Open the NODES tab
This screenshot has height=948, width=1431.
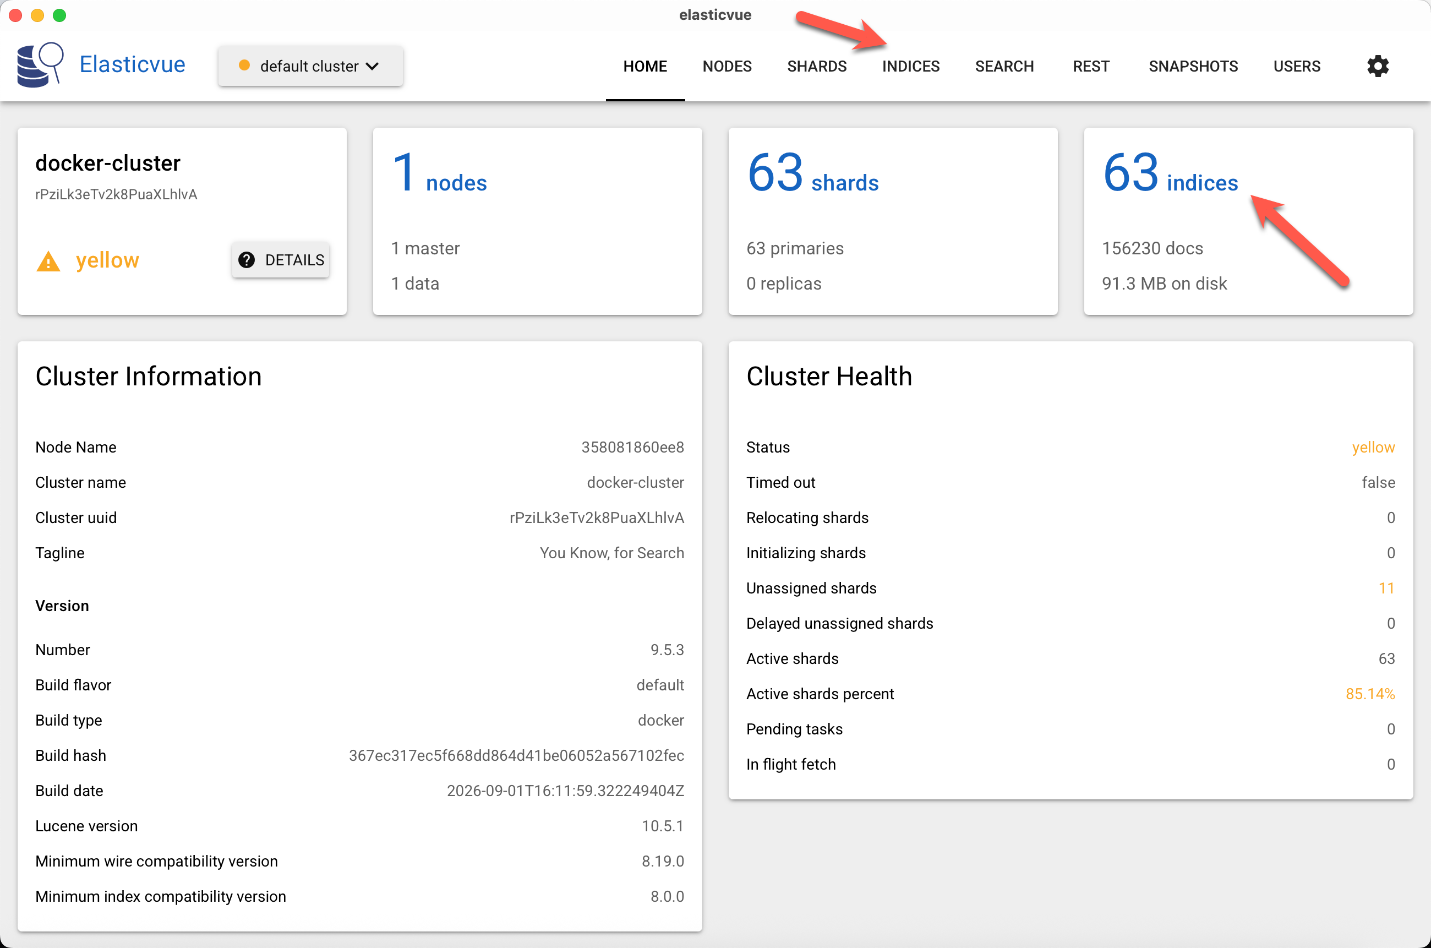(x=727, y=66)
